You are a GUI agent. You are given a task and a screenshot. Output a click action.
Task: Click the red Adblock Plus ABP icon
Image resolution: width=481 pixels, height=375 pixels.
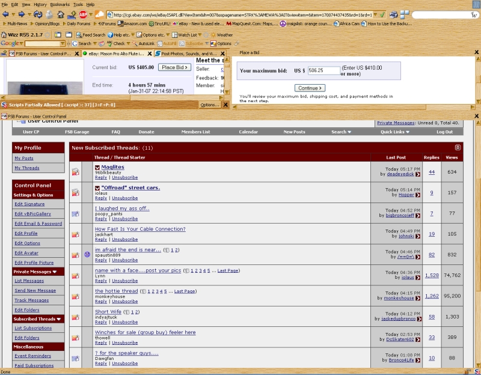[x=83, y=14]
